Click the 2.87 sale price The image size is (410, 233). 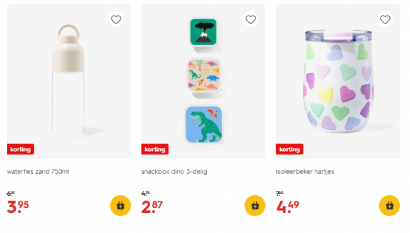(x=152, y=207)
